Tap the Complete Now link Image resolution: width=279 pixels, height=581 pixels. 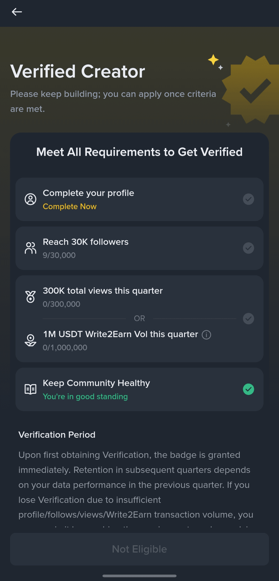pos(69,207)
